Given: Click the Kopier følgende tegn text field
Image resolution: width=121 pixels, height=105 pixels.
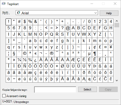Looking at the screenshot, I should (55, 90).
